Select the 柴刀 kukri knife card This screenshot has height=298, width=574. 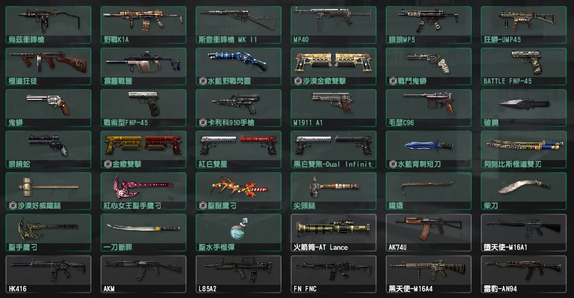tap(523, 191)
